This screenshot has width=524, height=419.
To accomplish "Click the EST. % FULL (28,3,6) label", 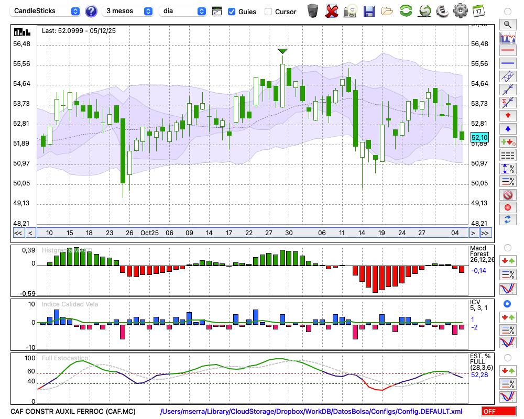I will pos(481,362).
